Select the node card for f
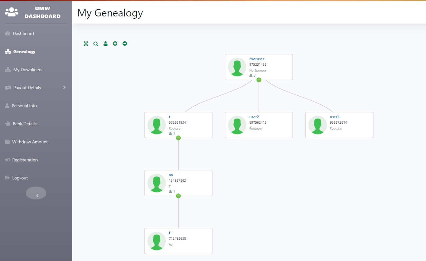 tap(190, 241)
